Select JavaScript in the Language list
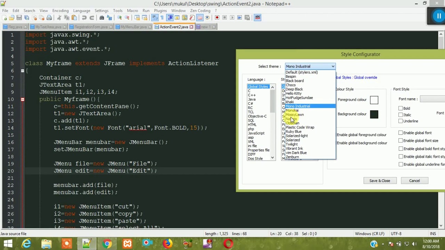This screenshot has height=250, width=445. point(256,133)
